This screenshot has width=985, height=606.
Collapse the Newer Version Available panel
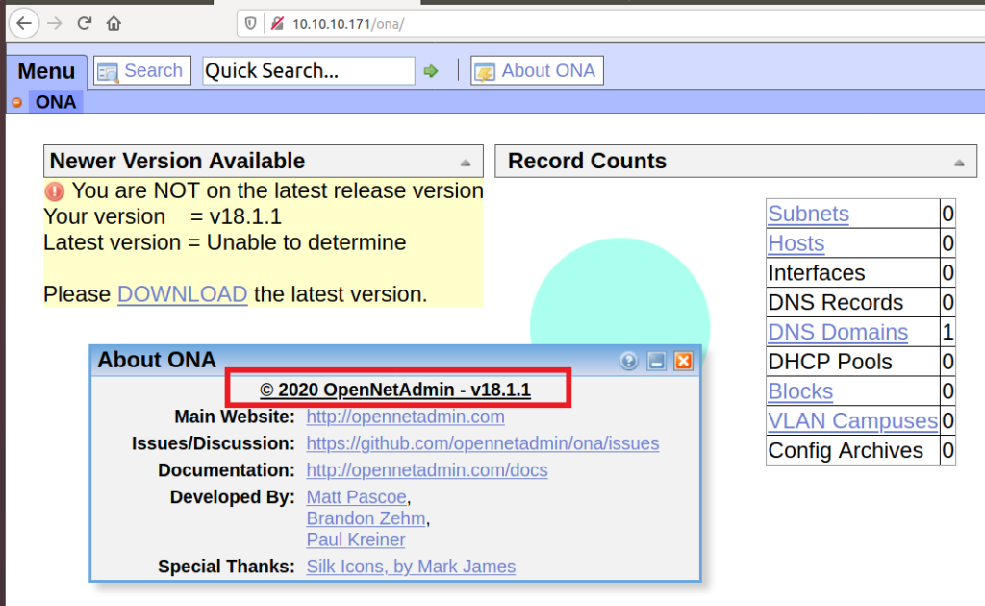tap(466, 163)
